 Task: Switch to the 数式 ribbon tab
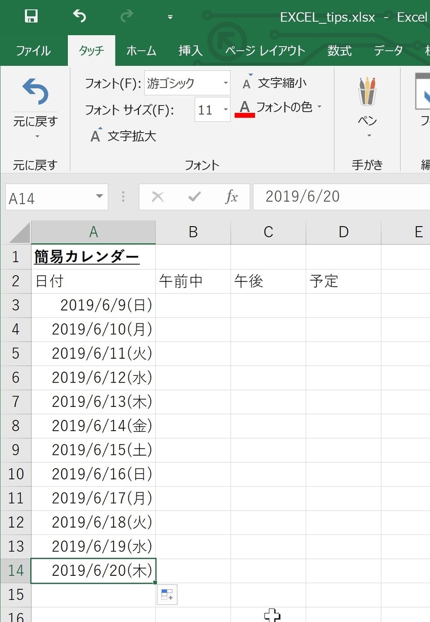(339, 50)
